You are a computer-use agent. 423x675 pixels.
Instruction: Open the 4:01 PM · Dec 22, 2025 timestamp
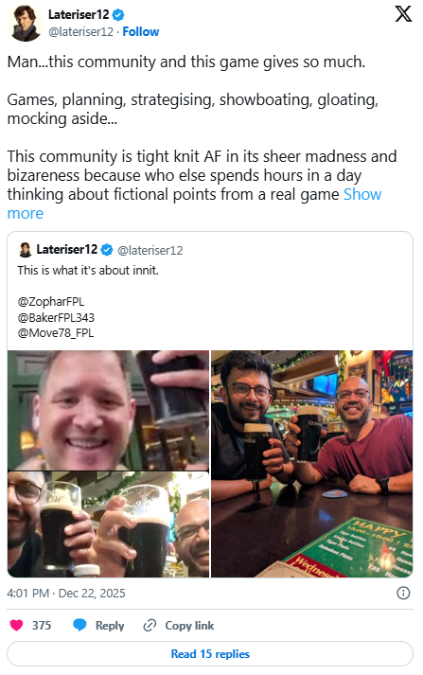66,594
